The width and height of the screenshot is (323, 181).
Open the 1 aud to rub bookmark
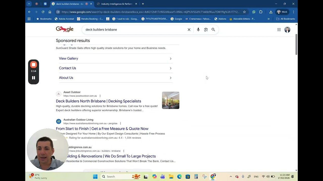pyautogui.click(x=125, y=19)
